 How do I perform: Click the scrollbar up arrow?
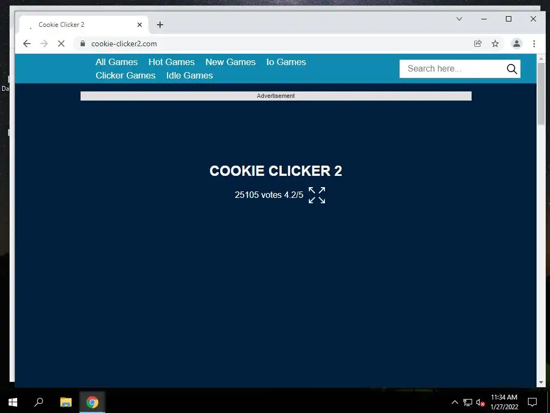(x=541, y=59)
